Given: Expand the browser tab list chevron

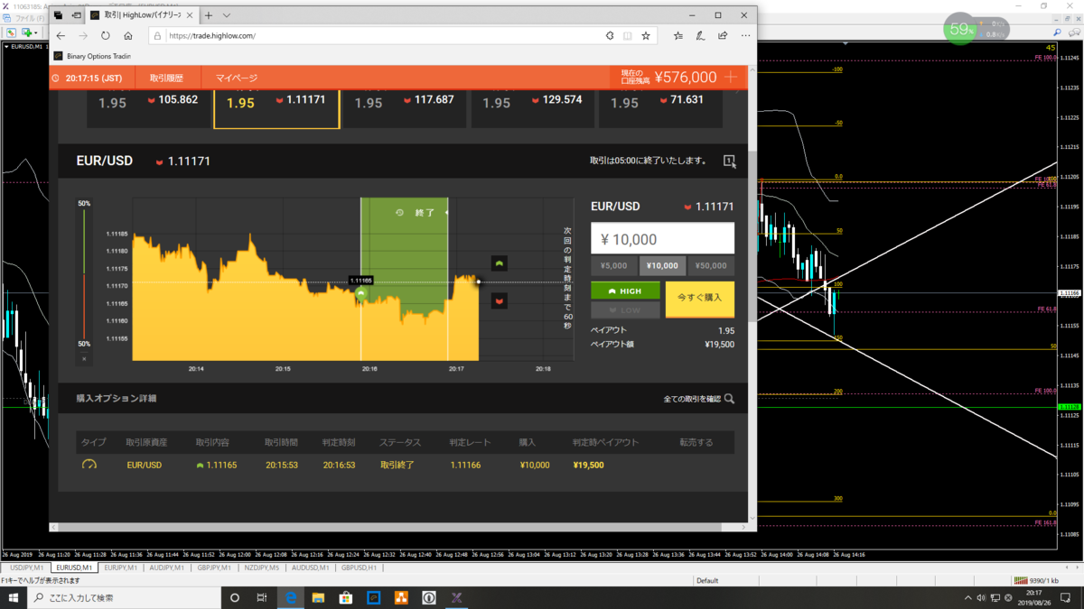Looking at the screenshot, I should (x=227, y=15).
